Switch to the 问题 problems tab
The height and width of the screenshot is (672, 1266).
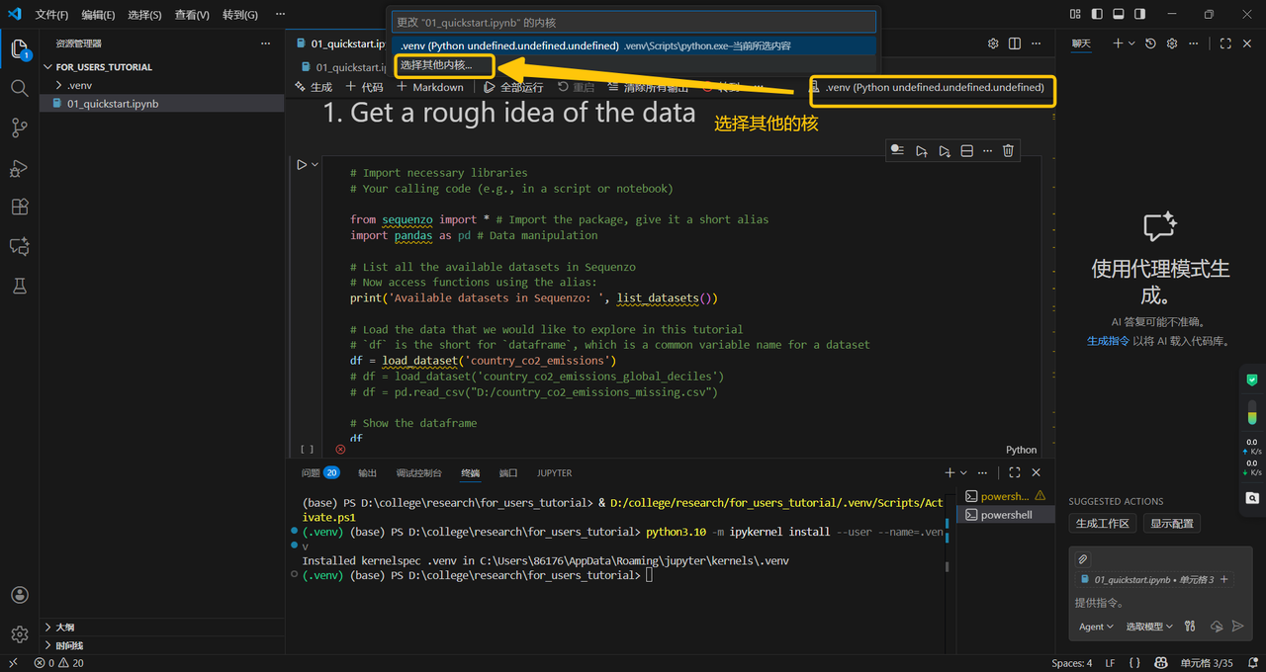click(311, 473)
